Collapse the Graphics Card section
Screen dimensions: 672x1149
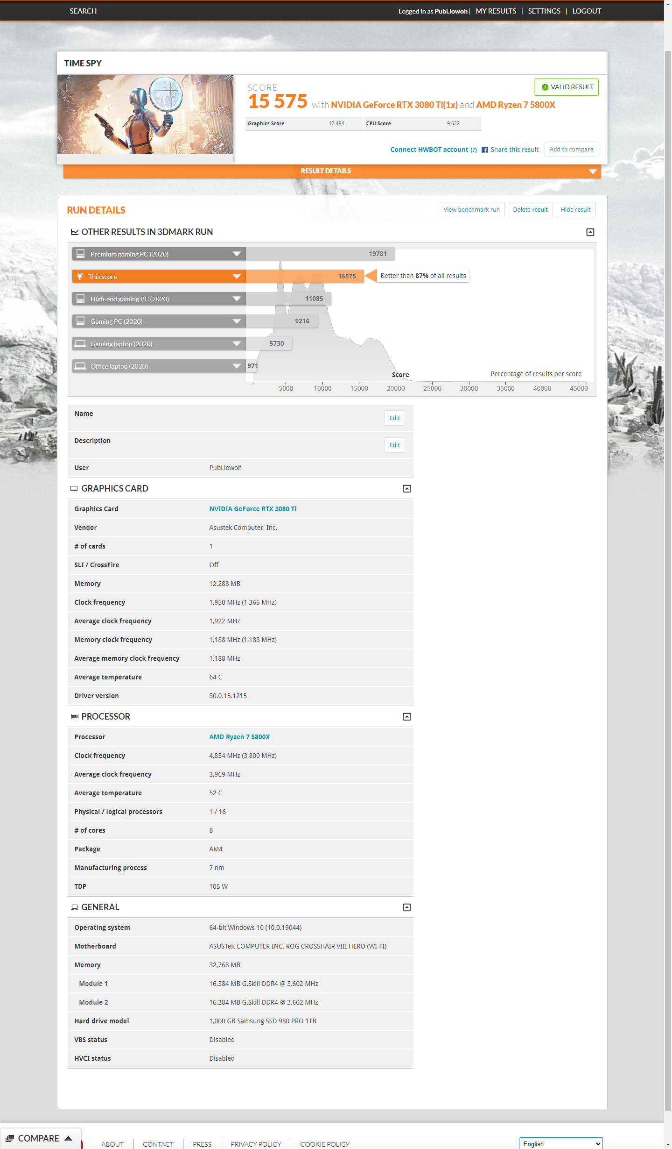407,489
